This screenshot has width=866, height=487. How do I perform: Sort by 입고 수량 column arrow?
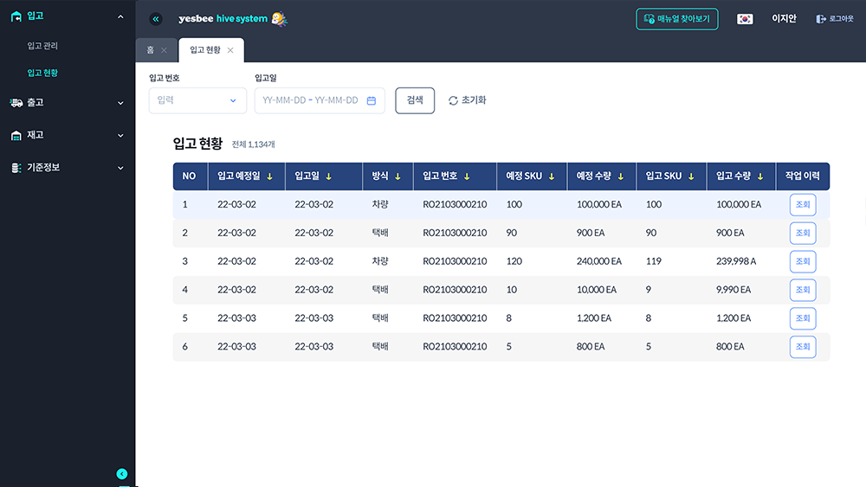click(760, 176)
